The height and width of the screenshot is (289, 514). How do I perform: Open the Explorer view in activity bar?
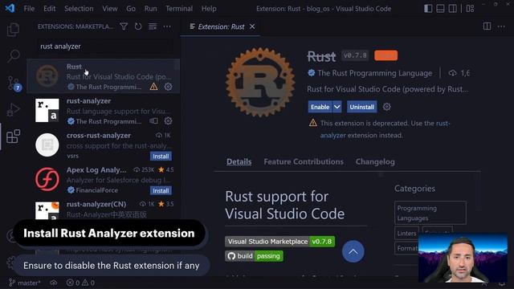[x=13, y=30]
